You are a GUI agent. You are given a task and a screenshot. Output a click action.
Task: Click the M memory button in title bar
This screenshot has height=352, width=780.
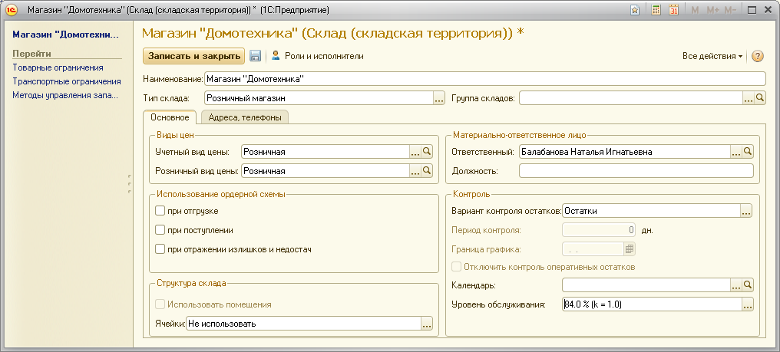(x=695, y=10)
